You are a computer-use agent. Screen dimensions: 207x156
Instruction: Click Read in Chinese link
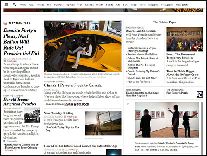tap(55, 104)
